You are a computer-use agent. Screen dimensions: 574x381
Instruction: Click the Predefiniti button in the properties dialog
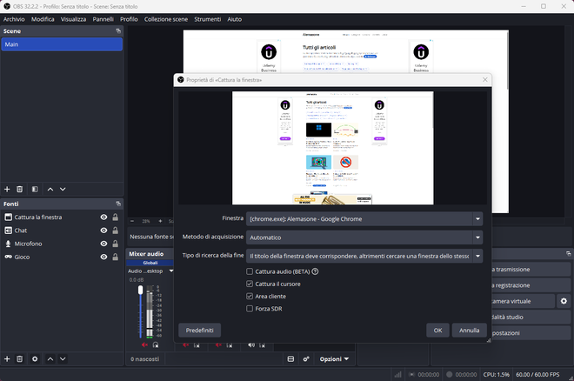click(199, 331)
